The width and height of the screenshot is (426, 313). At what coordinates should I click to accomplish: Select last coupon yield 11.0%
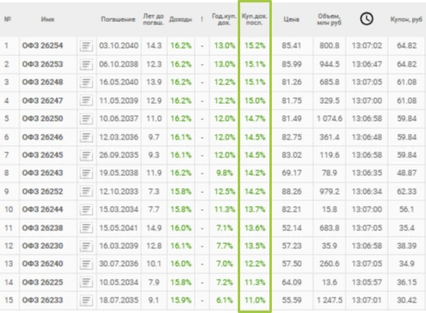coord(255,300)
